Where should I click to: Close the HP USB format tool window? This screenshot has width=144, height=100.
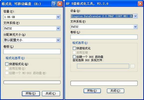click(x=140, y=4)
